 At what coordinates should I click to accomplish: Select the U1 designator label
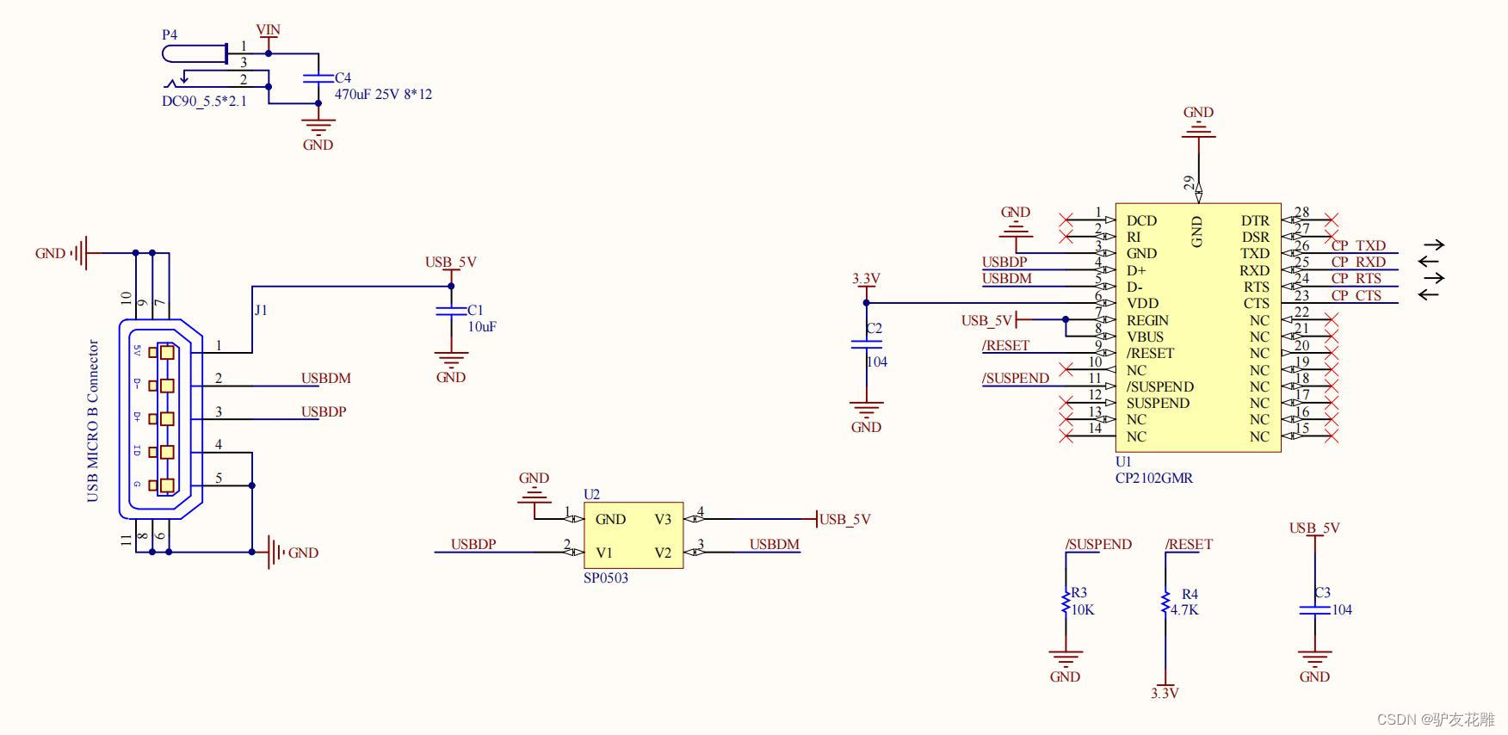[x=1123, y=461]
